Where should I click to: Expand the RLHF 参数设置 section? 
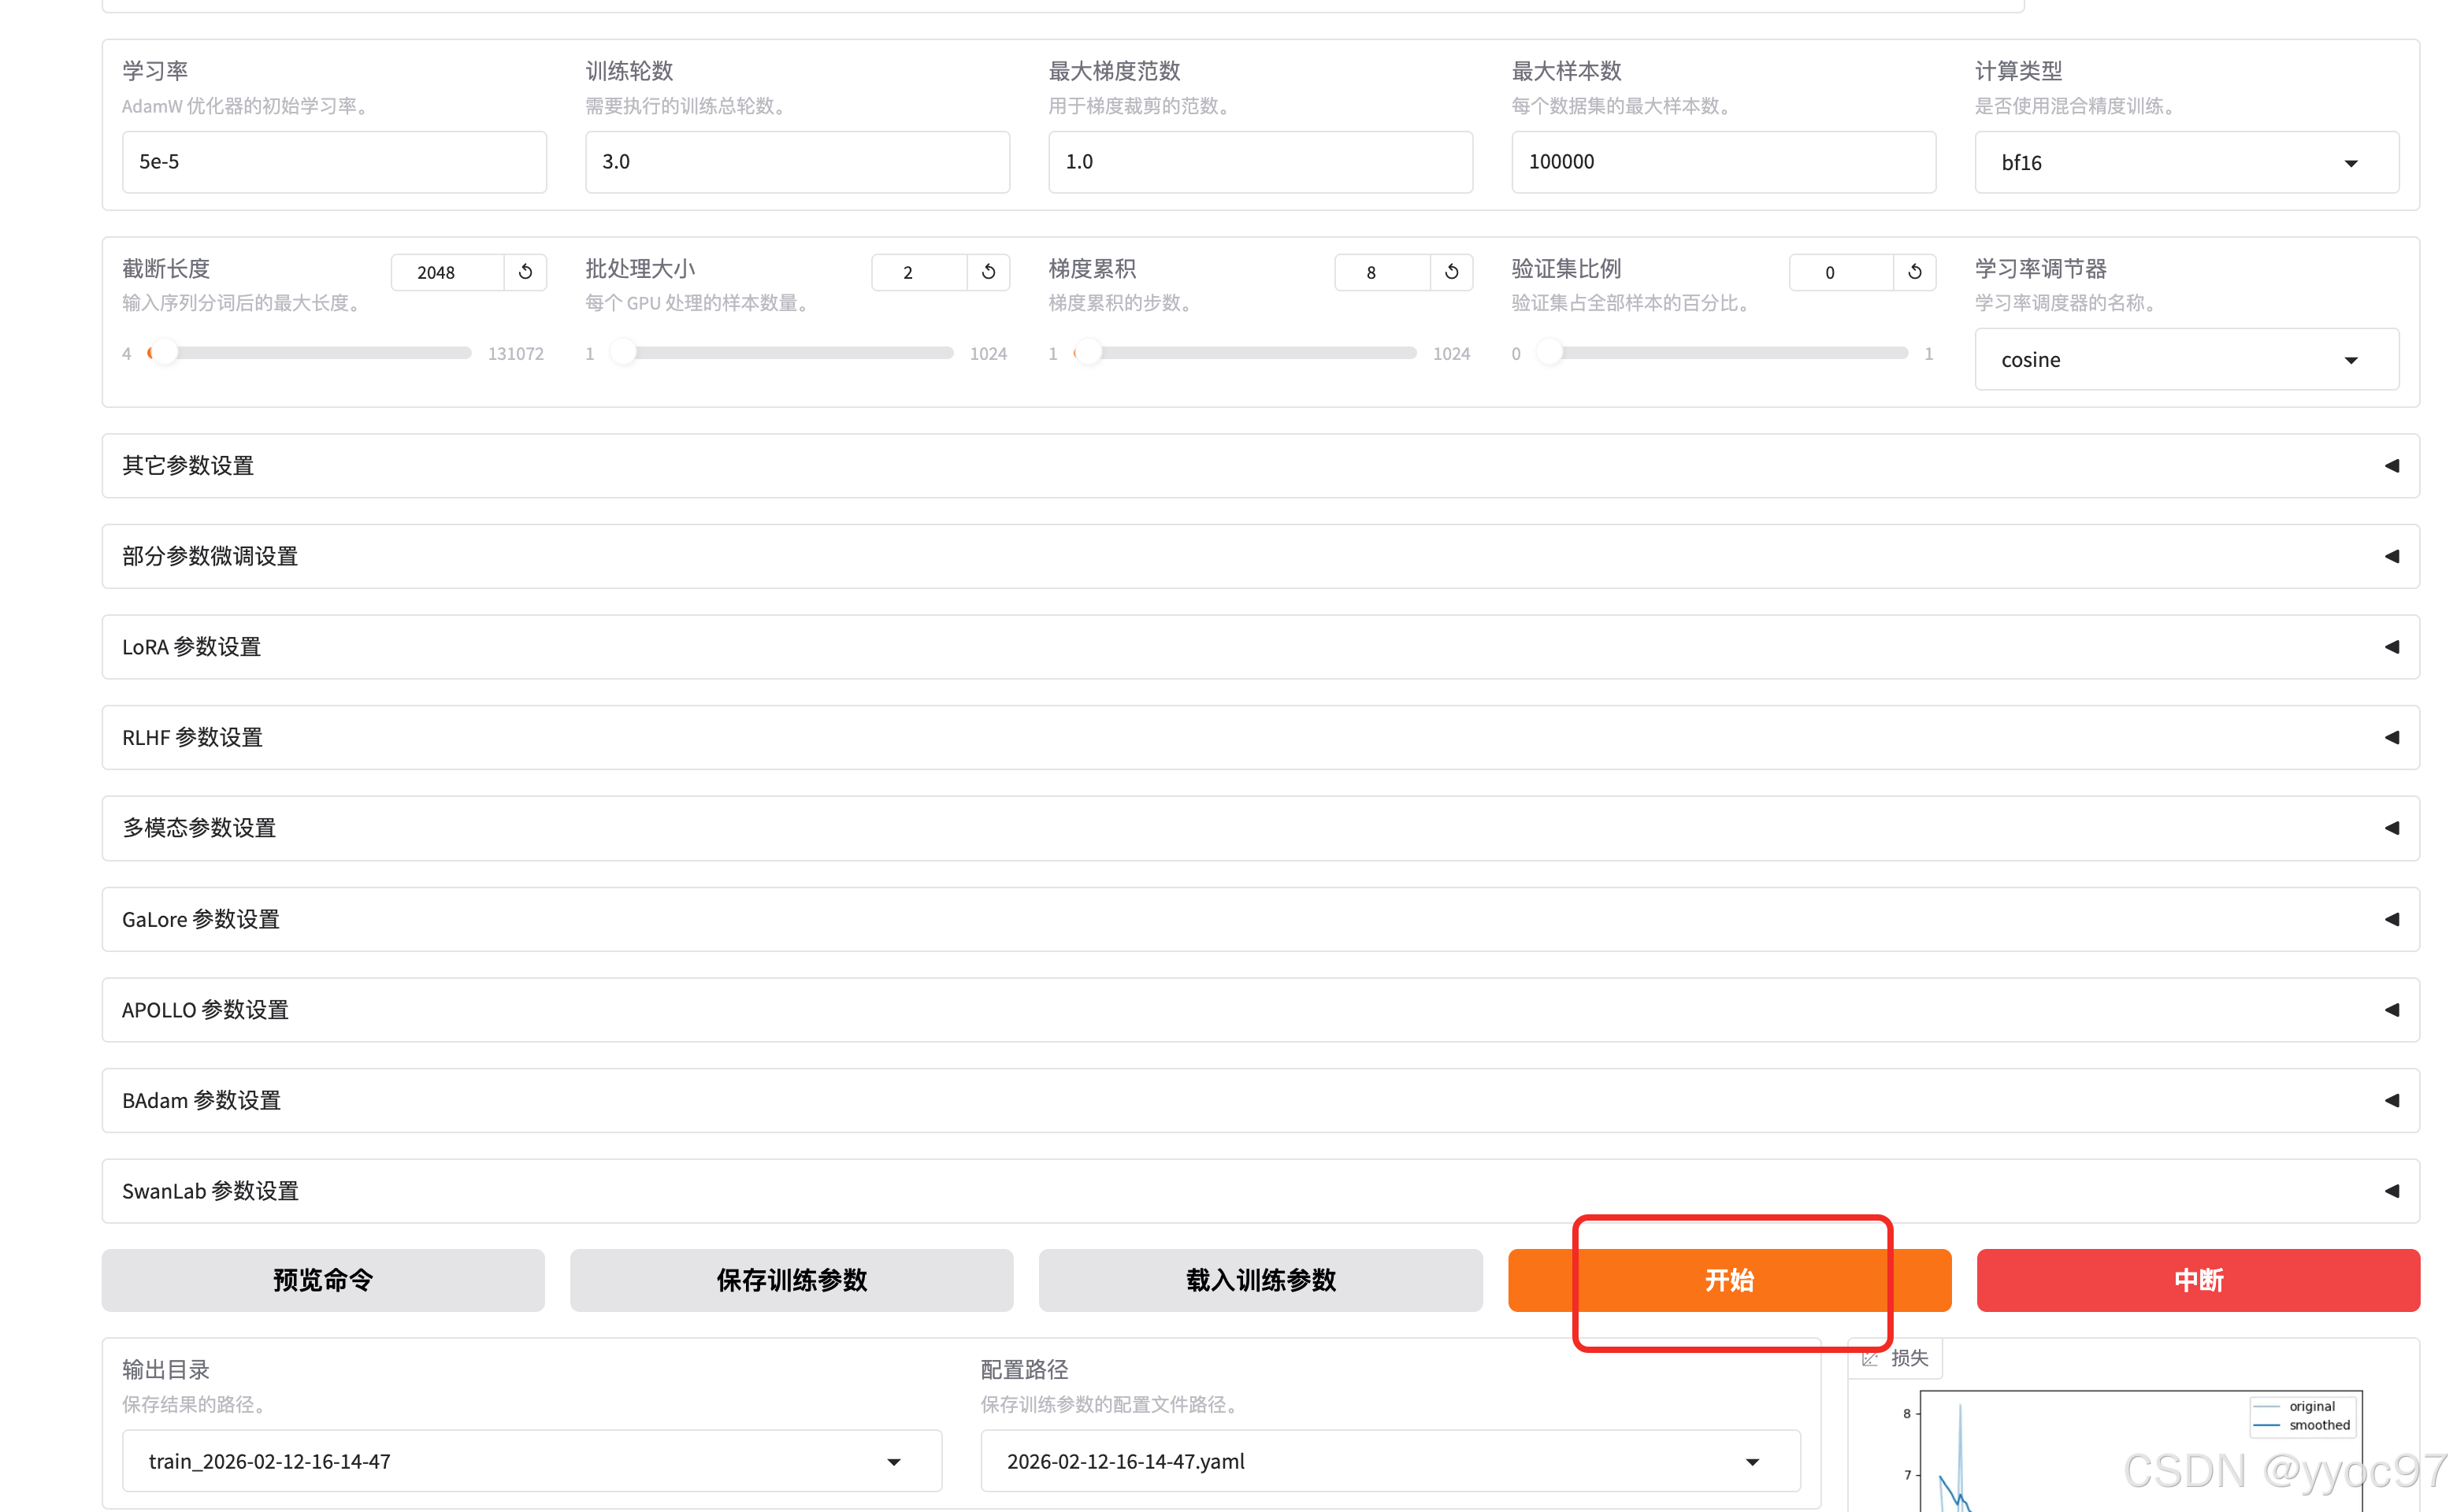click(1260, 738)
